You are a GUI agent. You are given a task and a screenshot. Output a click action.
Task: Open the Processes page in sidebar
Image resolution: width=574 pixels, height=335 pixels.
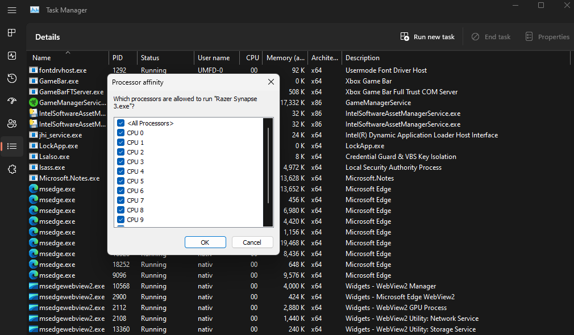point(12,33)
